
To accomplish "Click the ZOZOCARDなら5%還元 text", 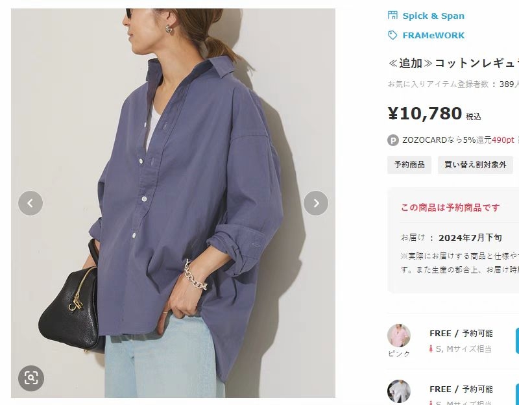I will (x=447, y=140).
